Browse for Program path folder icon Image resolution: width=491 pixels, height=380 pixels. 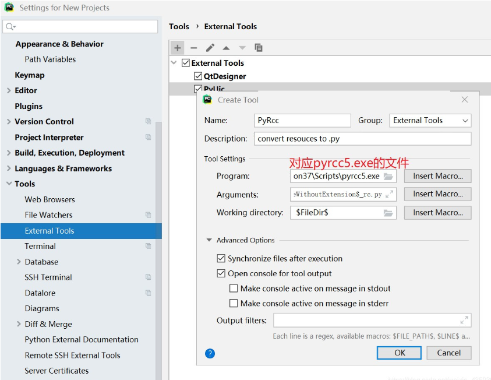pyautogui.click(x=388, y=176)
